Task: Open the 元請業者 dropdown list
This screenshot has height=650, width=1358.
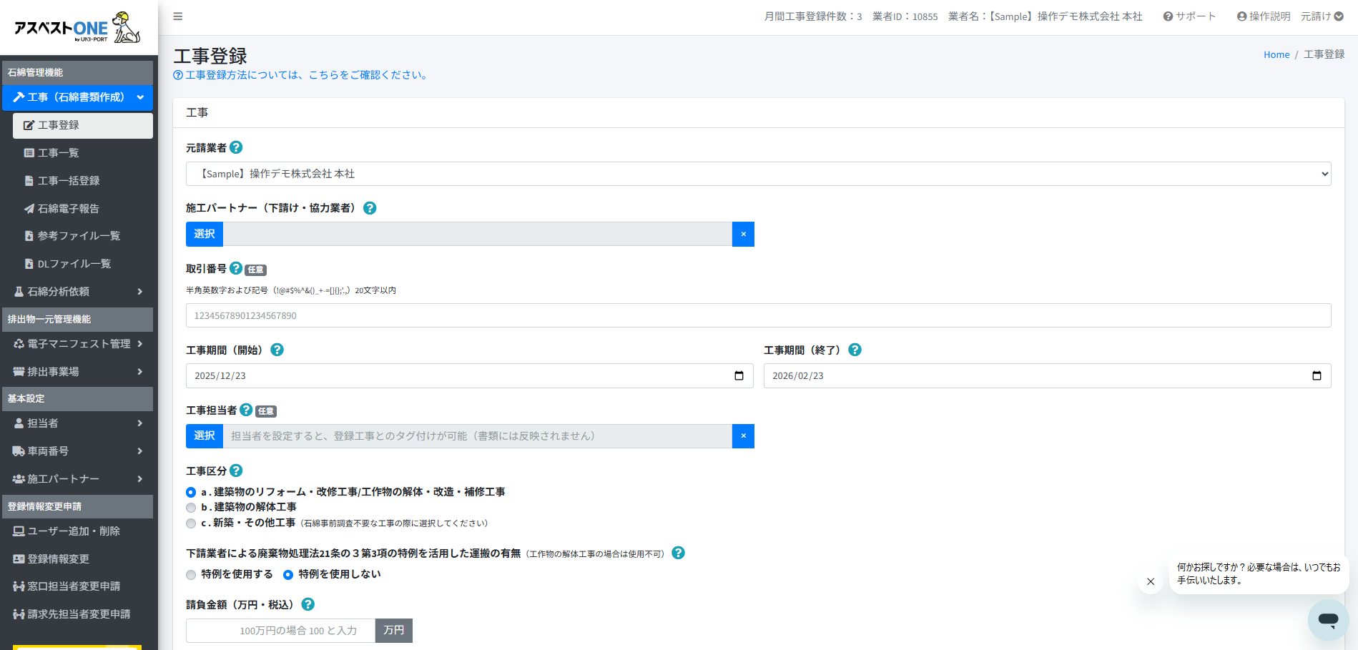Action: [x=758, y=174]
